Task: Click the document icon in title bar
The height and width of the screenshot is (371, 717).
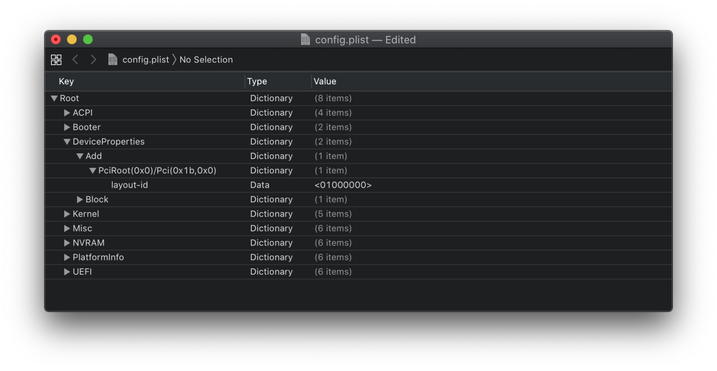Action: [x=305, y=39]
